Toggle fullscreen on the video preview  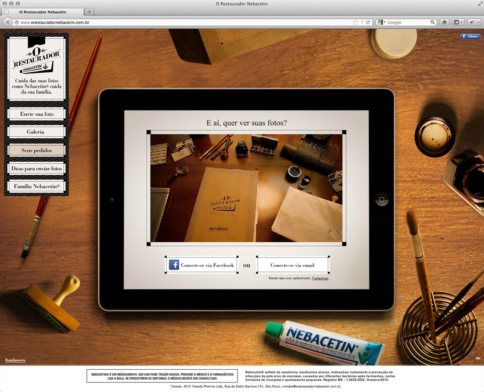click(333, 234)
